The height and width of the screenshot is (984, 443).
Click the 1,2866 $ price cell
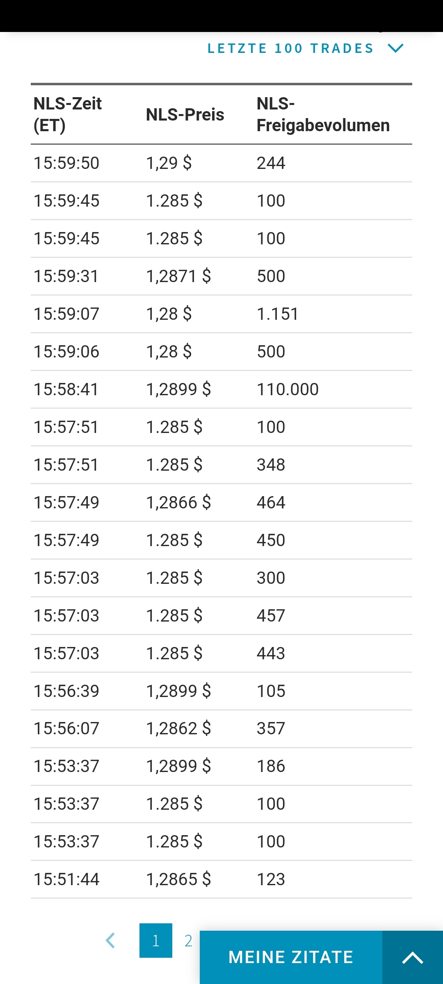pyautogui.click(x=178, y=503)
